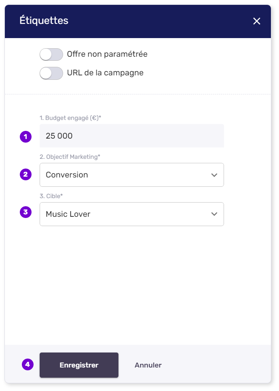Click the Offre non paramétrée label text
The width and height of the screenshot is (279, 391).
[x=107, y=54]
